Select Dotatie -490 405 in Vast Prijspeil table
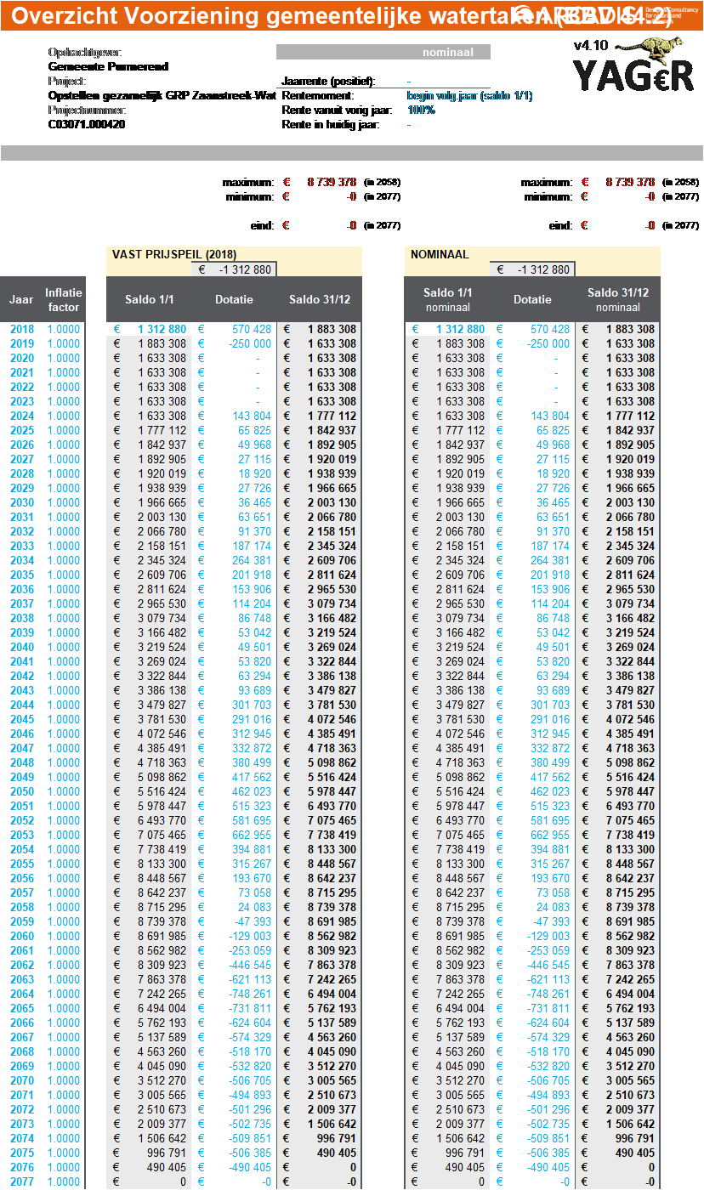704x1190 pixels. 250,1167
